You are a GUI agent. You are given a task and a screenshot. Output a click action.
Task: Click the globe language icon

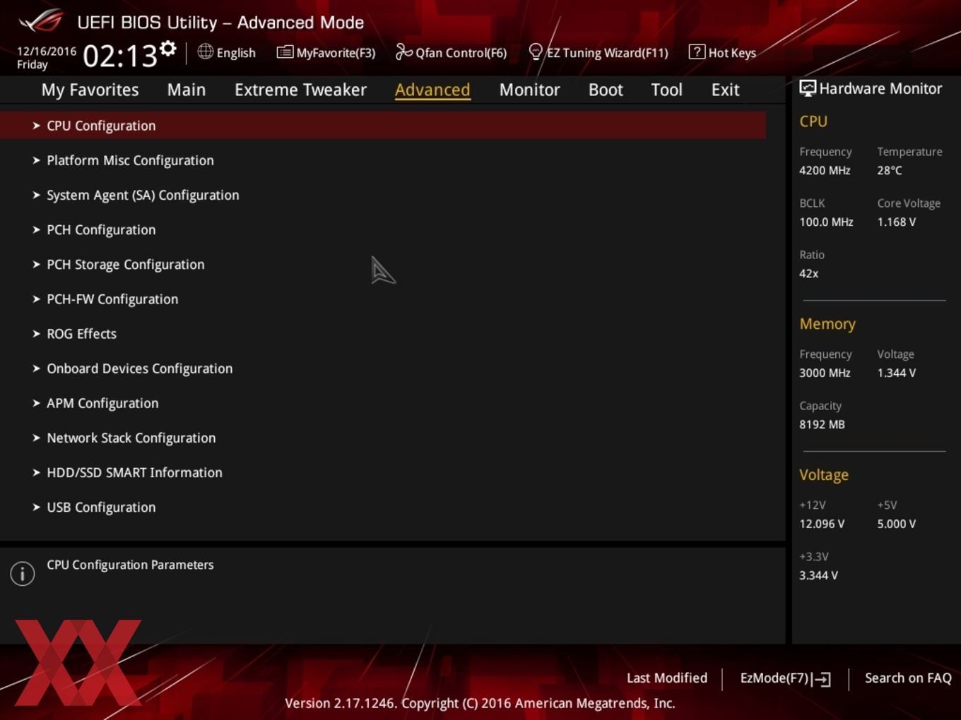(205, 52)
